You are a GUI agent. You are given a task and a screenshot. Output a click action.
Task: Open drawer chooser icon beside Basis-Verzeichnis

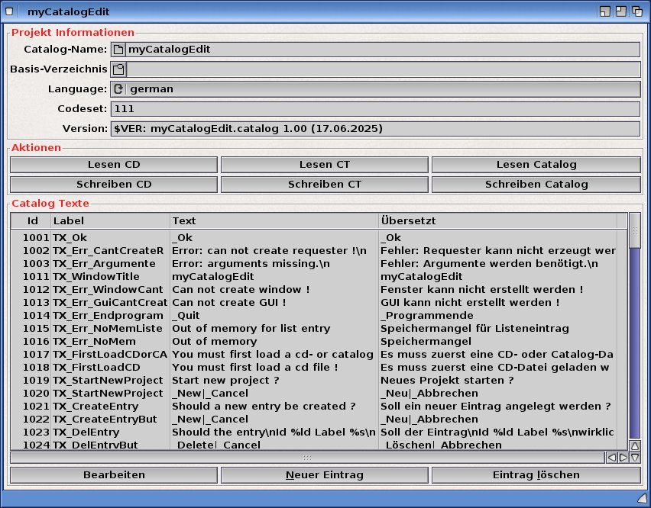click(x=118, y=69)
